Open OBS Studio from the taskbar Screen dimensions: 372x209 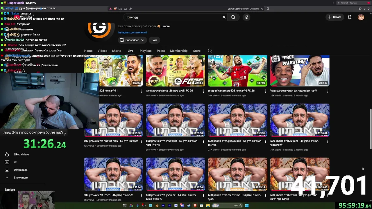[x=144, y=206]
